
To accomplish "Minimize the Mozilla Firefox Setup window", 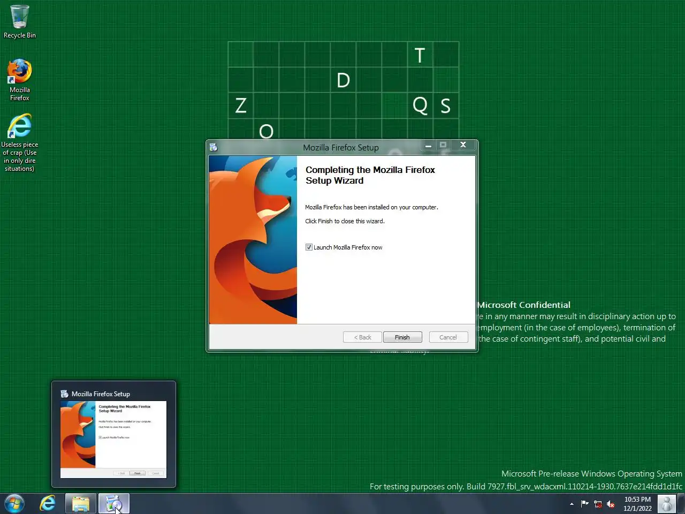I will pyautogui.click(x=428, y=145).
